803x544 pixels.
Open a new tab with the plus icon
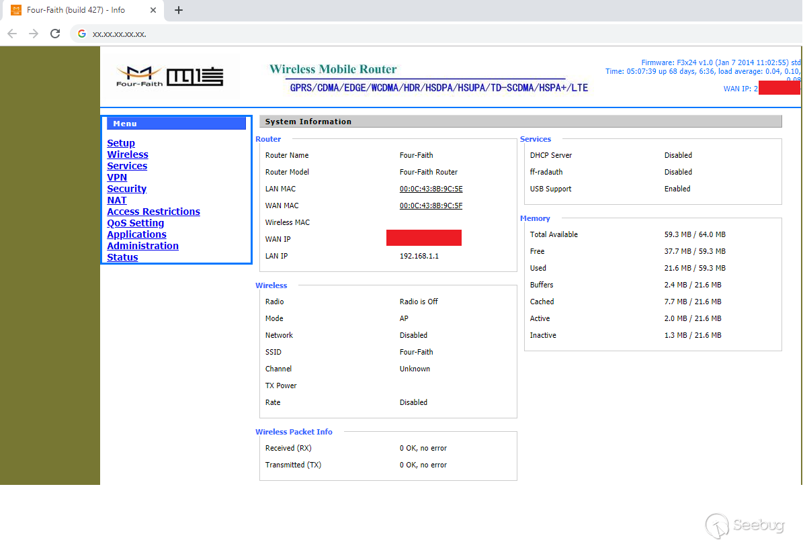point(179,10)
